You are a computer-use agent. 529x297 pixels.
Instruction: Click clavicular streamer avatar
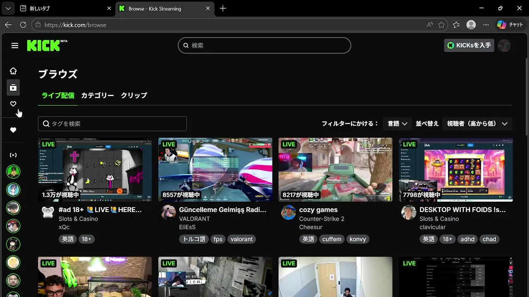click(x=409, y=212)
